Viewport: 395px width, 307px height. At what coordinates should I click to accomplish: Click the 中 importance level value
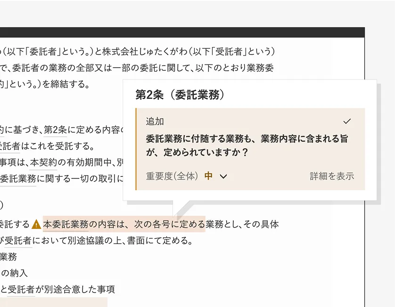(208, 176)
